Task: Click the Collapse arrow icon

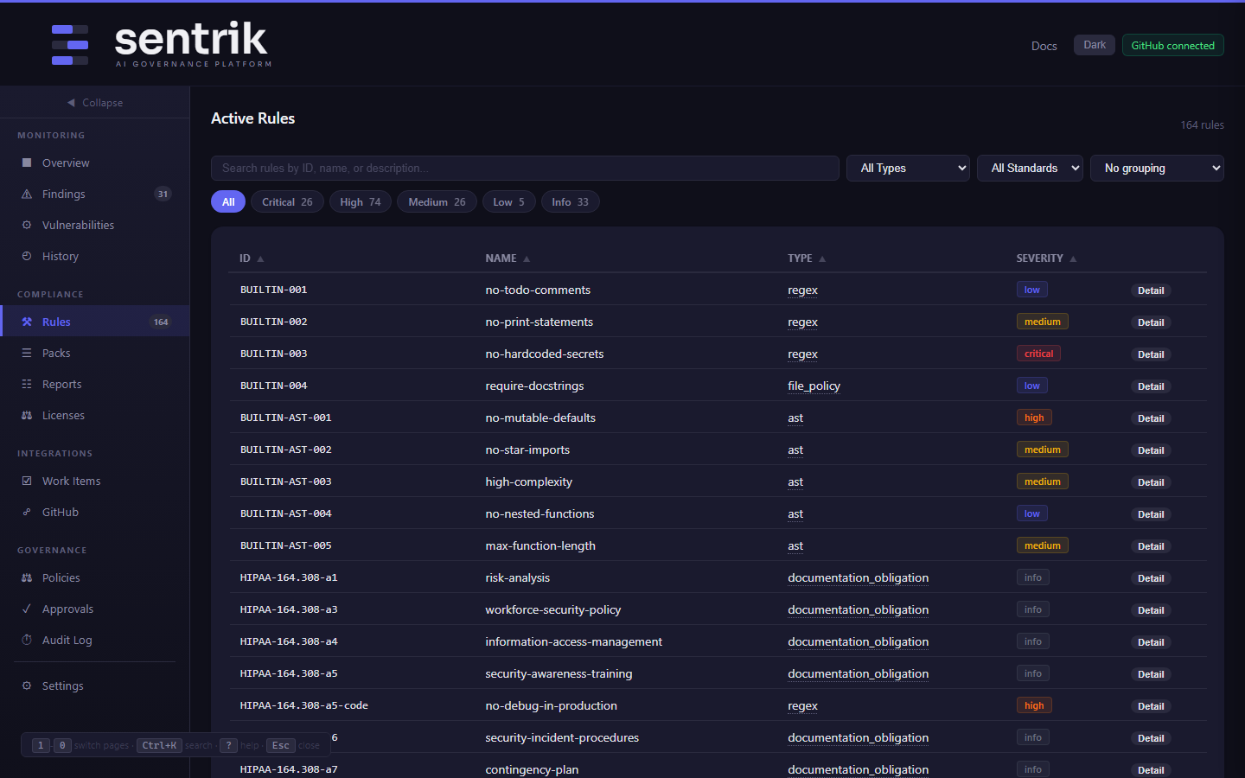Action: click(71, 103)
